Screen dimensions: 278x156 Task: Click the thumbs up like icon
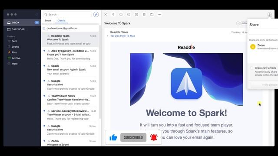113,137
